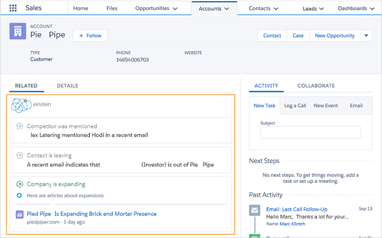Click the email icon in Past Activity
The height and width of the screenshot is (238, 382).
tap(254, 210)
